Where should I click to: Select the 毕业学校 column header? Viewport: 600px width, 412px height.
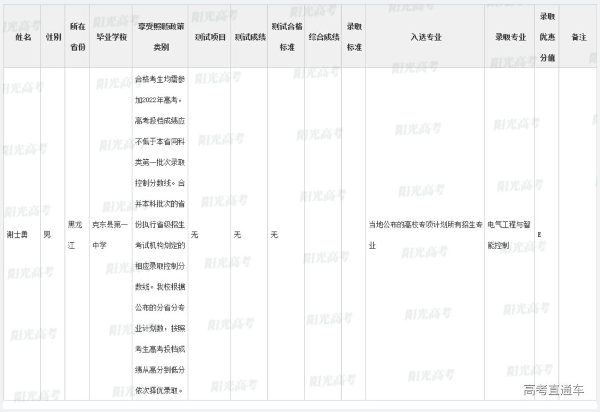tap(112, 37)
